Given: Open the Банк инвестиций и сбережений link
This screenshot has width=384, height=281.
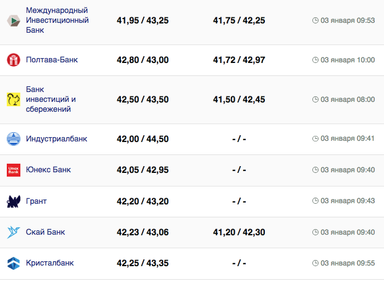Looking at the screenshot, I should click(x=51, y=99).
